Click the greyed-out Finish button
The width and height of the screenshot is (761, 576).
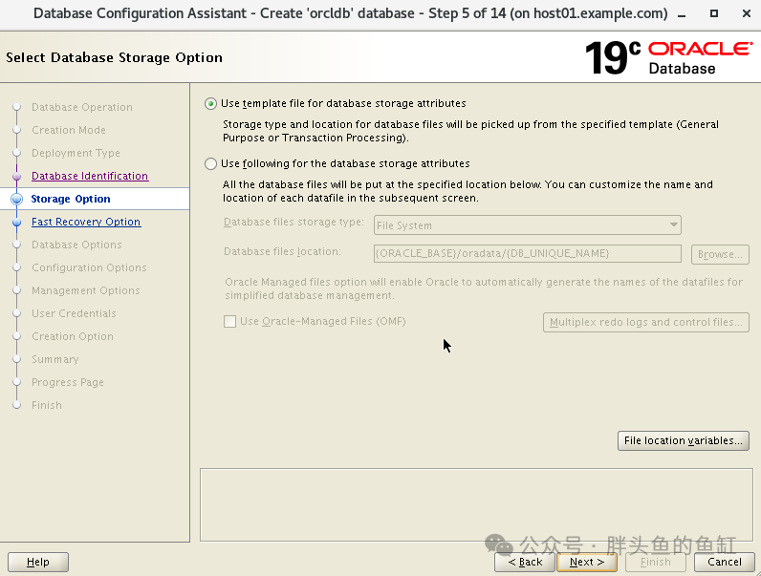pos(656,562)
